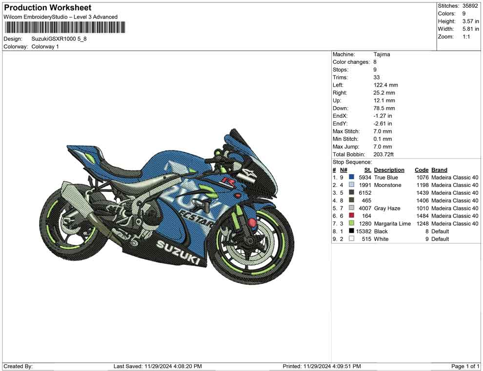Click the 'Stop Sequence:' label

(352, 162)
